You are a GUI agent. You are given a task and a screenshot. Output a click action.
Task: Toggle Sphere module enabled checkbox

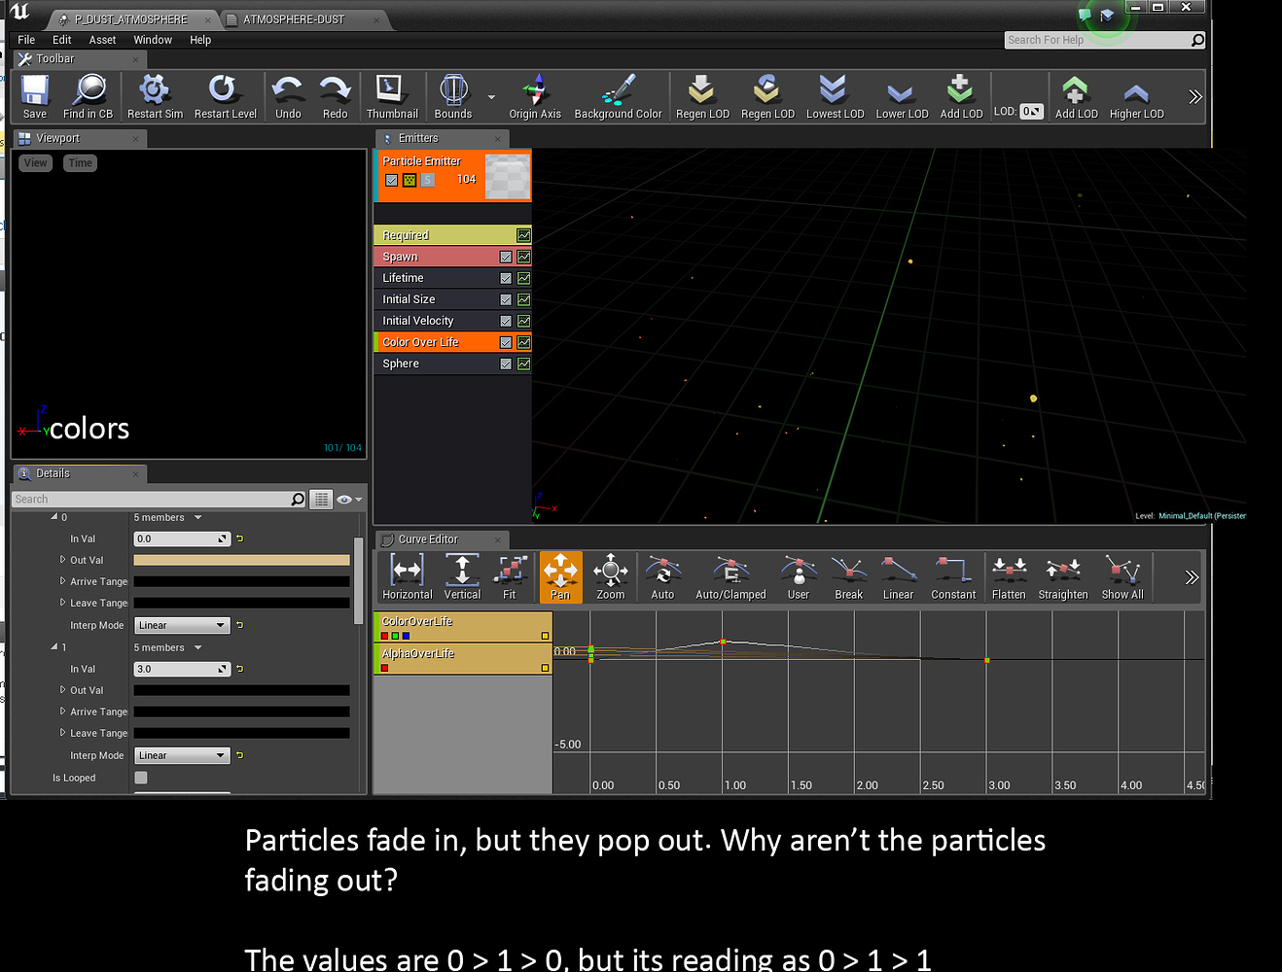pos(506,364)
